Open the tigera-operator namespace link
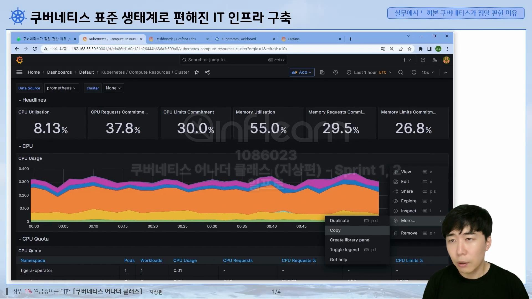Viewport: 532px width, 299px height. 36,270
